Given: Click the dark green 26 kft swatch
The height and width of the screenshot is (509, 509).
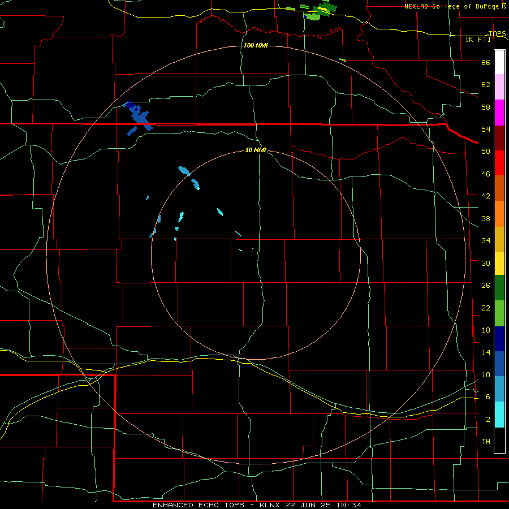Looking at the screenshot, I should (499, 288).
